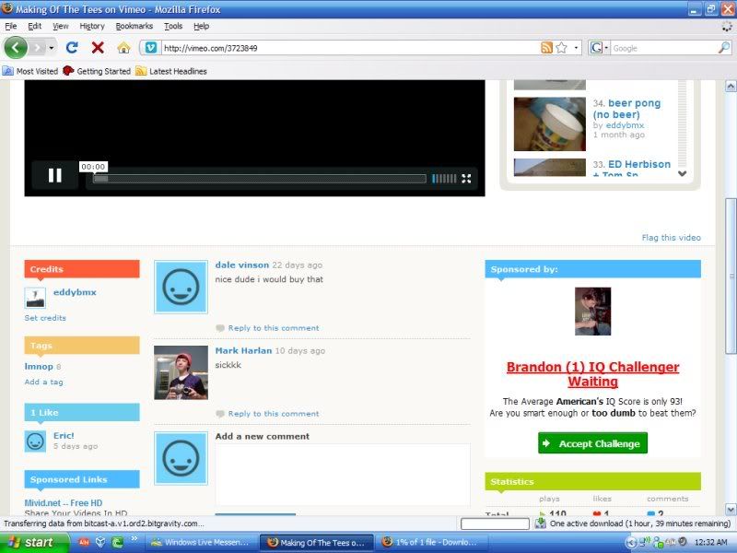Click the sponsored ad photo

[x=592, y=312]
